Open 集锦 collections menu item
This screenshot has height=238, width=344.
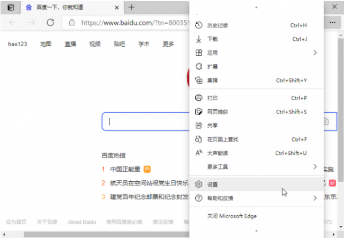click(x=257, y=81)
